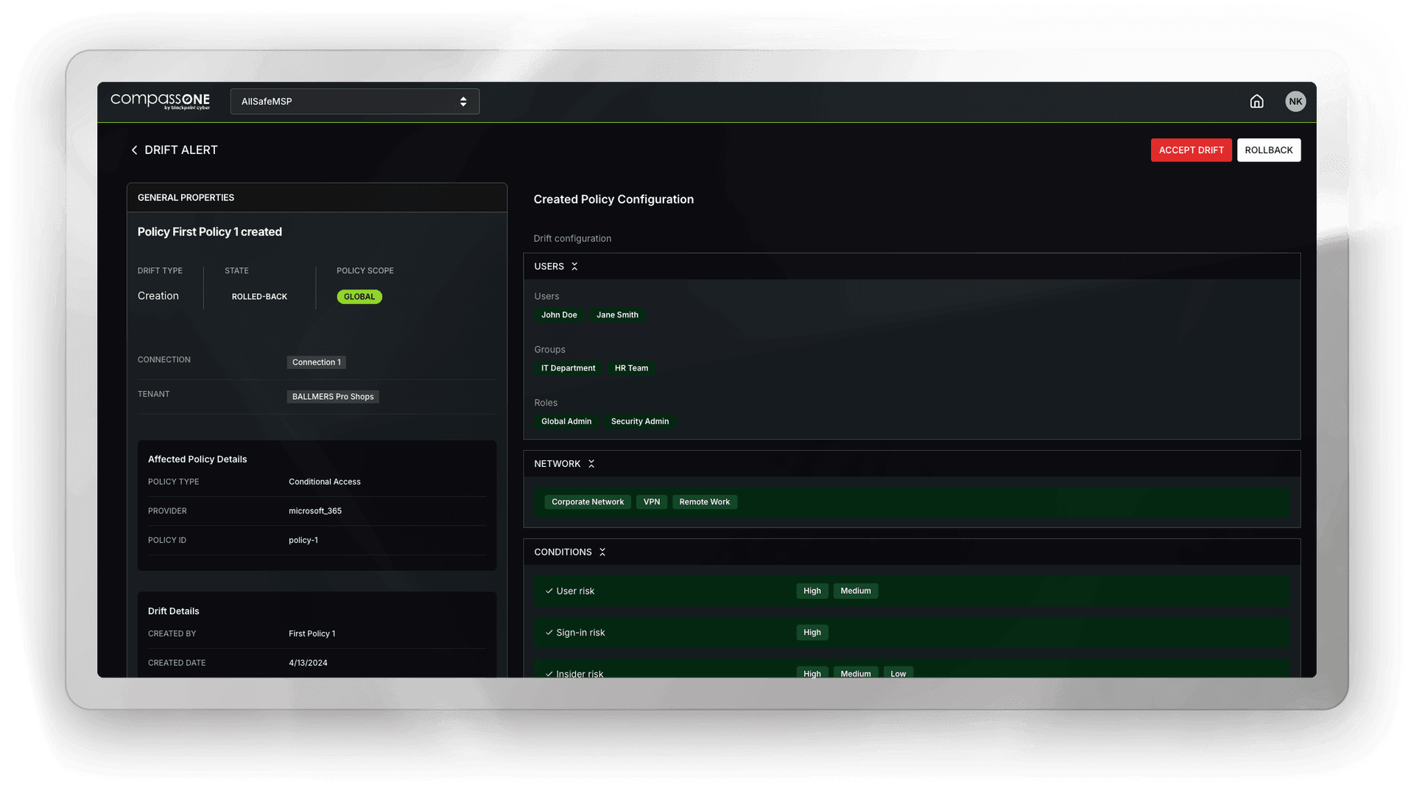Collapse the NETWORK section
The width and height of the screenshot is (1414, 791).
(x=591, y=463)
